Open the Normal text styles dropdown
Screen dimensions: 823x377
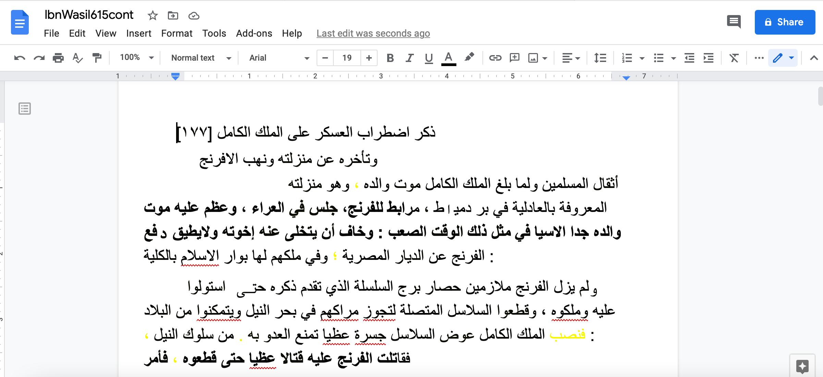pyautogui.click(x=201, y=58)
